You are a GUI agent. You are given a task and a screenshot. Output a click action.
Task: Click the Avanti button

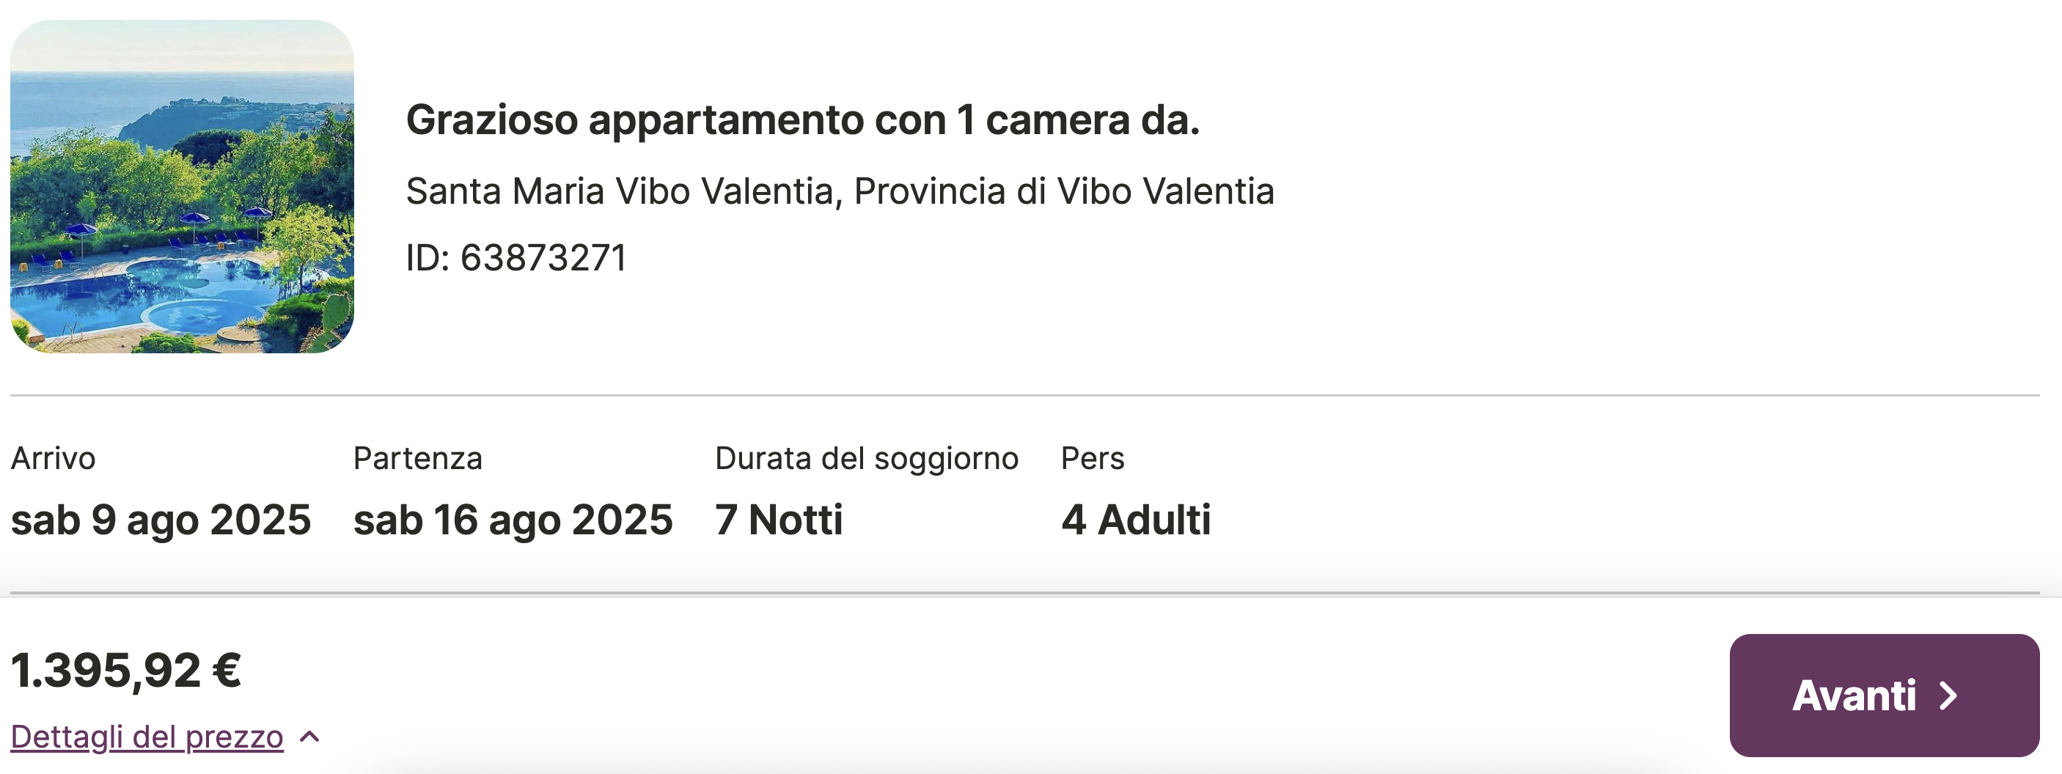pos(1885,696)
